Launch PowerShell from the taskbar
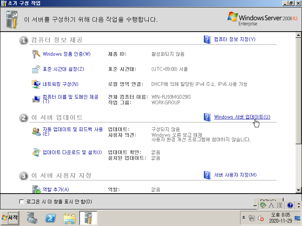This screenshot has height=226, width=302. [x=51, y=218]
